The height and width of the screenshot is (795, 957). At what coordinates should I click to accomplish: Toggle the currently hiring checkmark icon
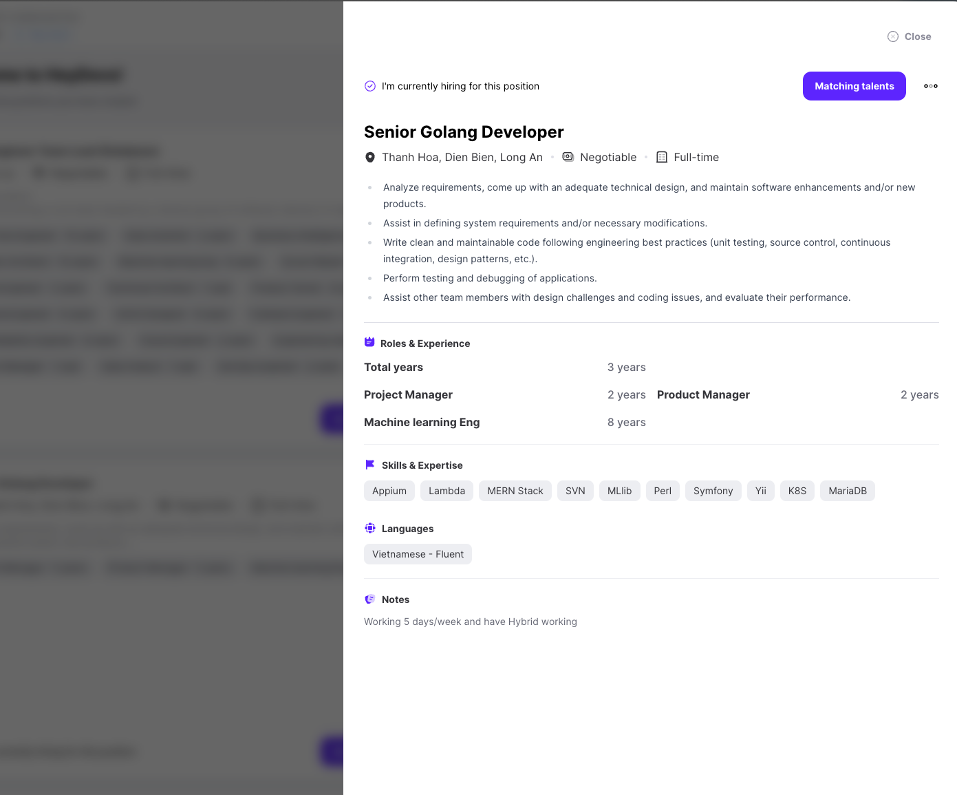tap(370, 86)
